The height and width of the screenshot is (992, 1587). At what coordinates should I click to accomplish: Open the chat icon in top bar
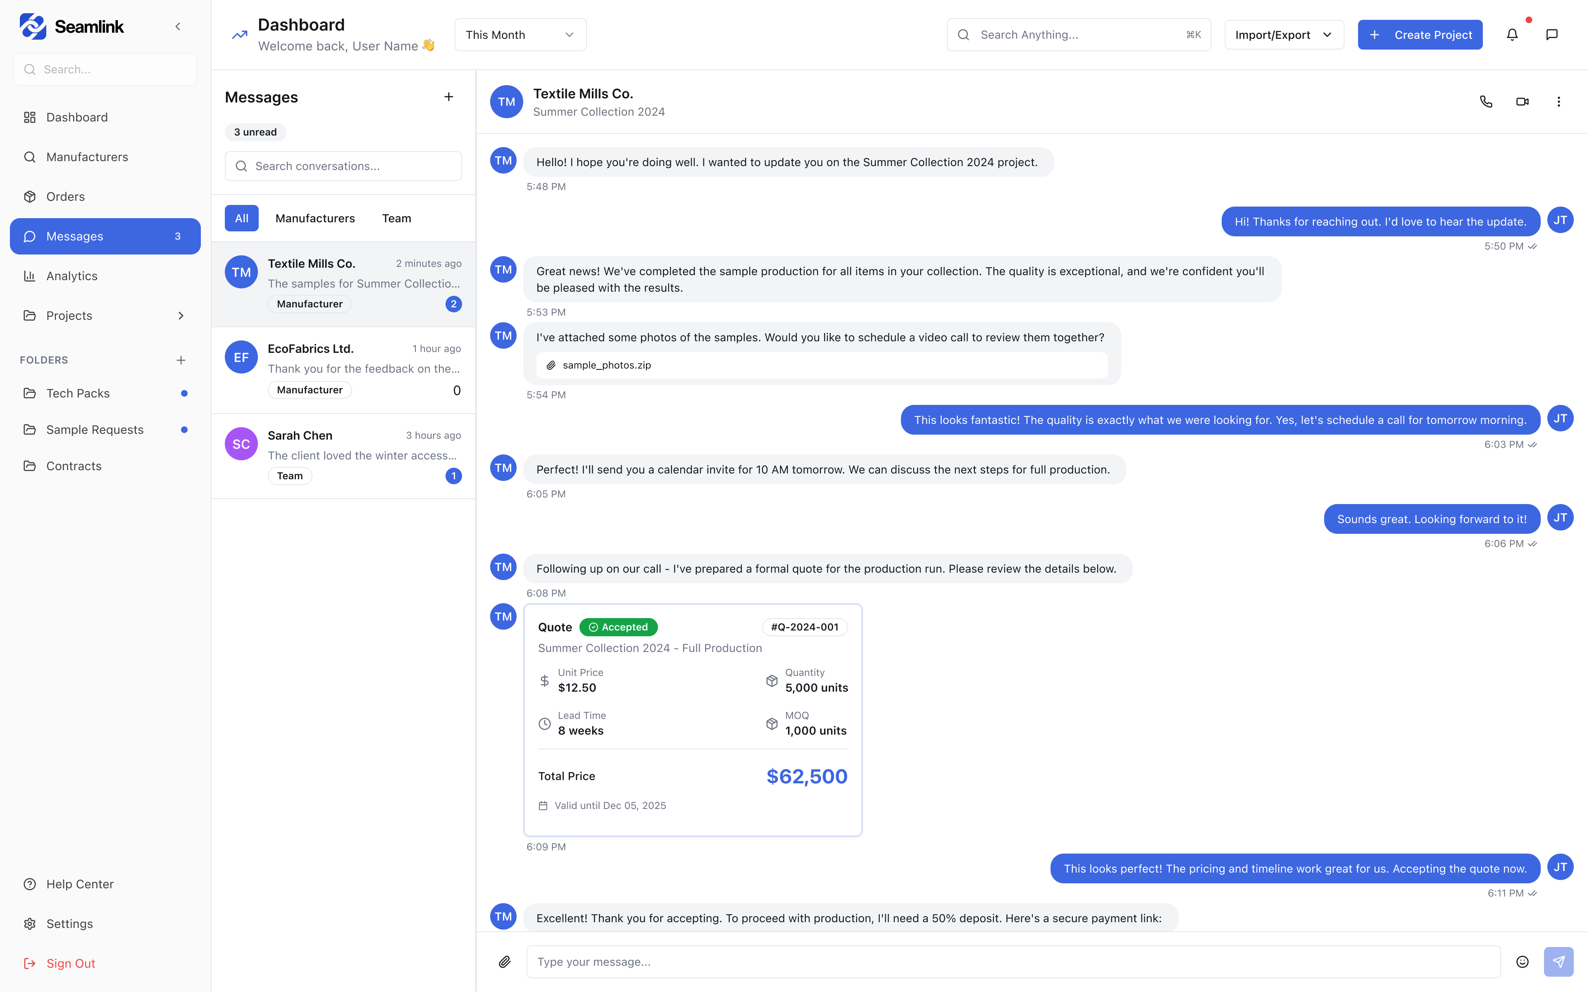click(x=1551, y=35)
